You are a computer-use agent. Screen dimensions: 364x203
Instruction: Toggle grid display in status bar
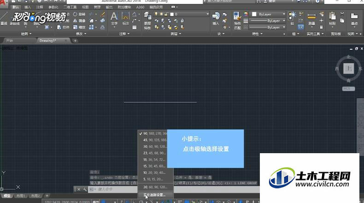pos(104,202)
